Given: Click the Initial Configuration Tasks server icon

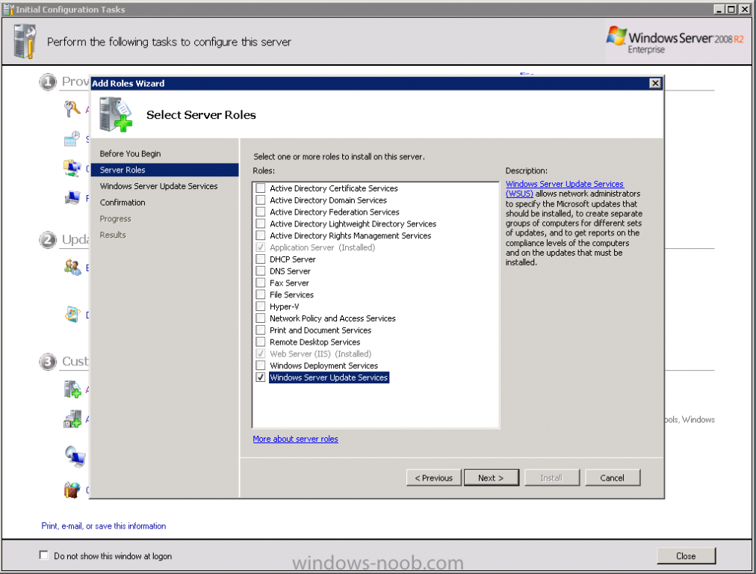Looking at the screenshot, I should pos(25,43).
